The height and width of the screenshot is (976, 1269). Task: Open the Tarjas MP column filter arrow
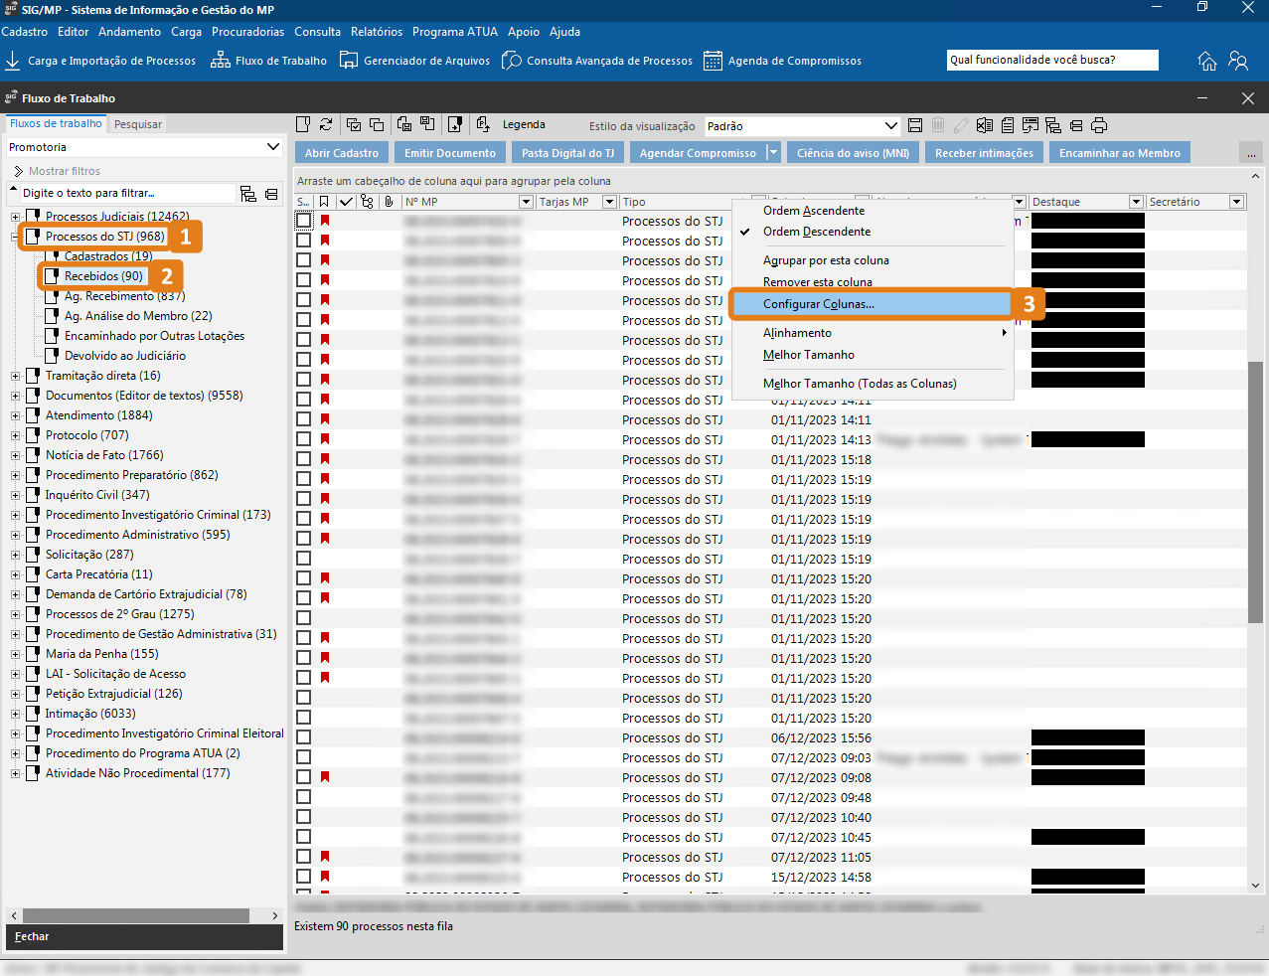610,202
